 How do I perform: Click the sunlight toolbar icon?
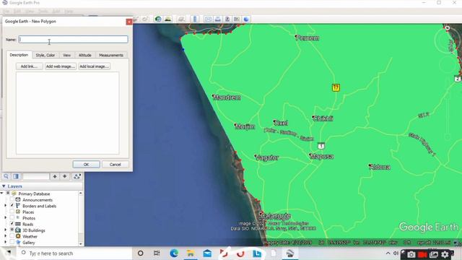168,19
